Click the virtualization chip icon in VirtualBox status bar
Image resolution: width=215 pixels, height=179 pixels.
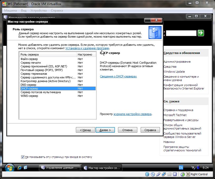click(x=175, y=174)
